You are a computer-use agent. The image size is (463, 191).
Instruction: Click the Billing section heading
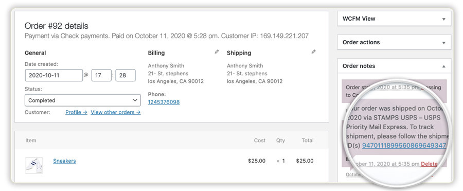(x=156, y=53)
